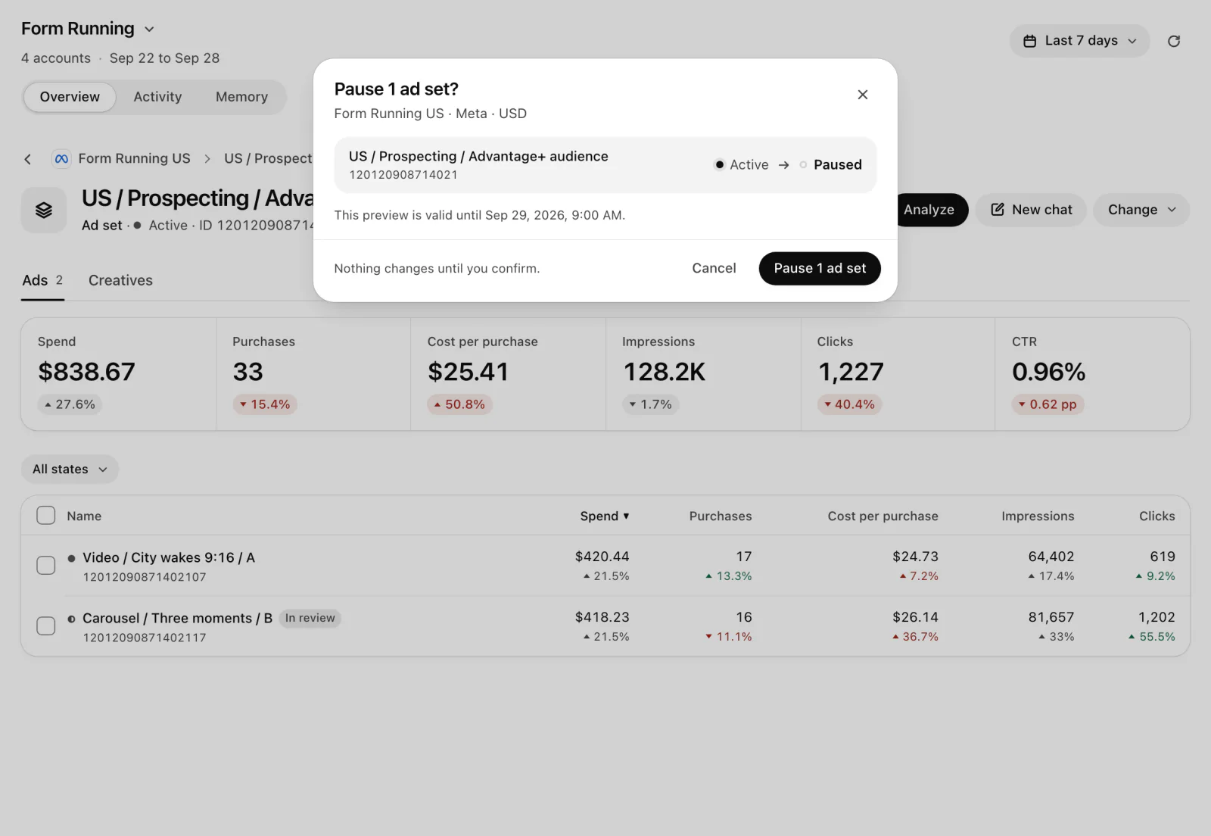
Task: Click the Spend column sort arrow
Action: click(x=626, y=516)
